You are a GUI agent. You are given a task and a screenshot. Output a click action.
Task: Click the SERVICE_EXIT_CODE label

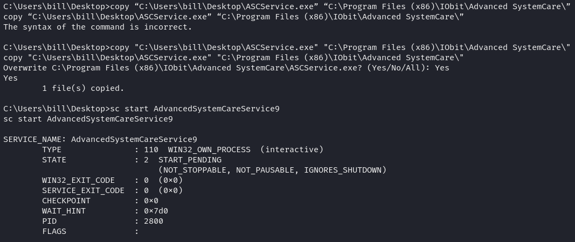(83, 190)
